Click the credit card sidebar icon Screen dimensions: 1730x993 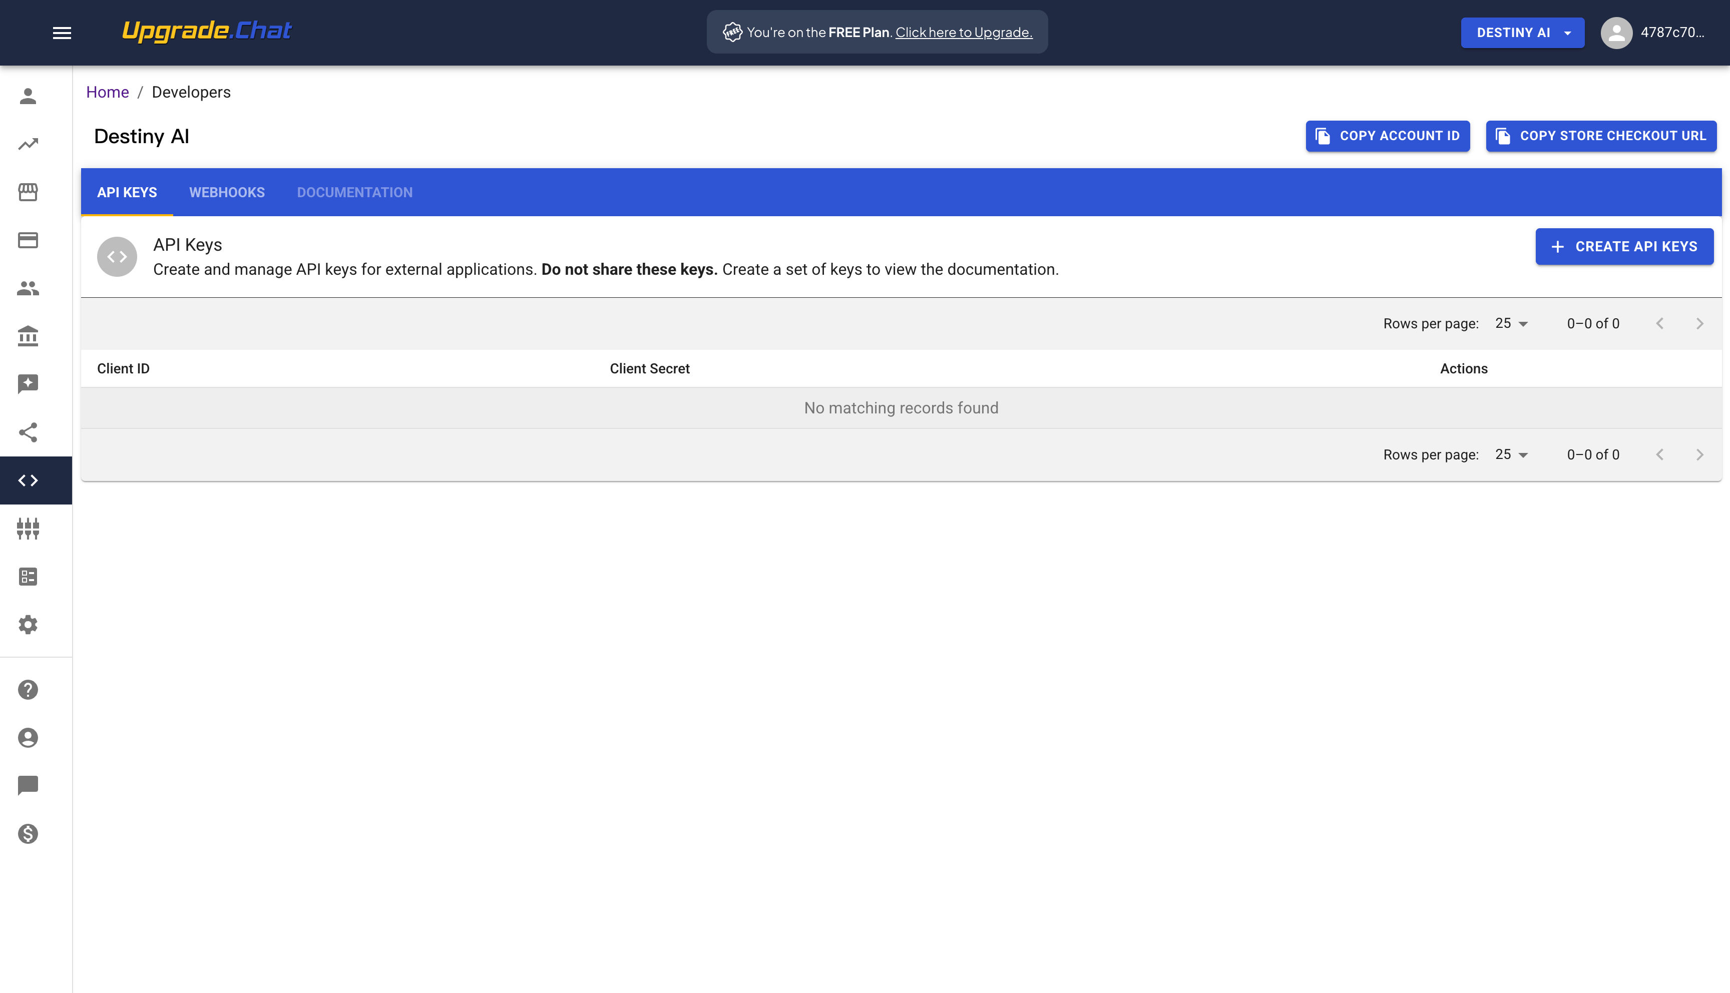(28, 240)
